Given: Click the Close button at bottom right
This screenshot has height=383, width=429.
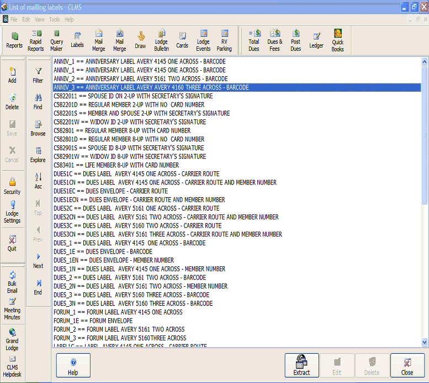Looking at the screenshot, I should 407,366.
